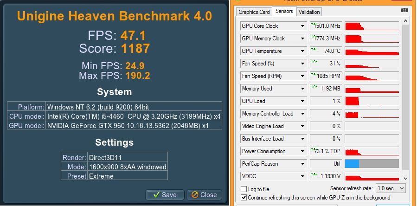Click the sensors list vertical scrollbar thumb

405,98
